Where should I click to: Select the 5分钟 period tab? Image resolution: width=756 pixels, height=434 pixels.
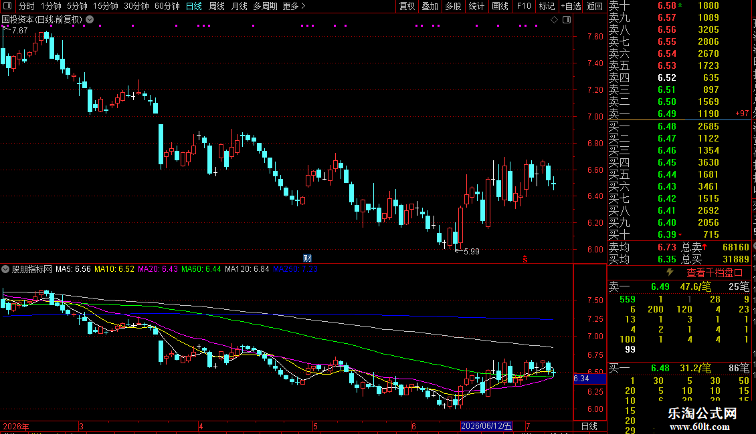pyautogui.click(x=77, y=6)
